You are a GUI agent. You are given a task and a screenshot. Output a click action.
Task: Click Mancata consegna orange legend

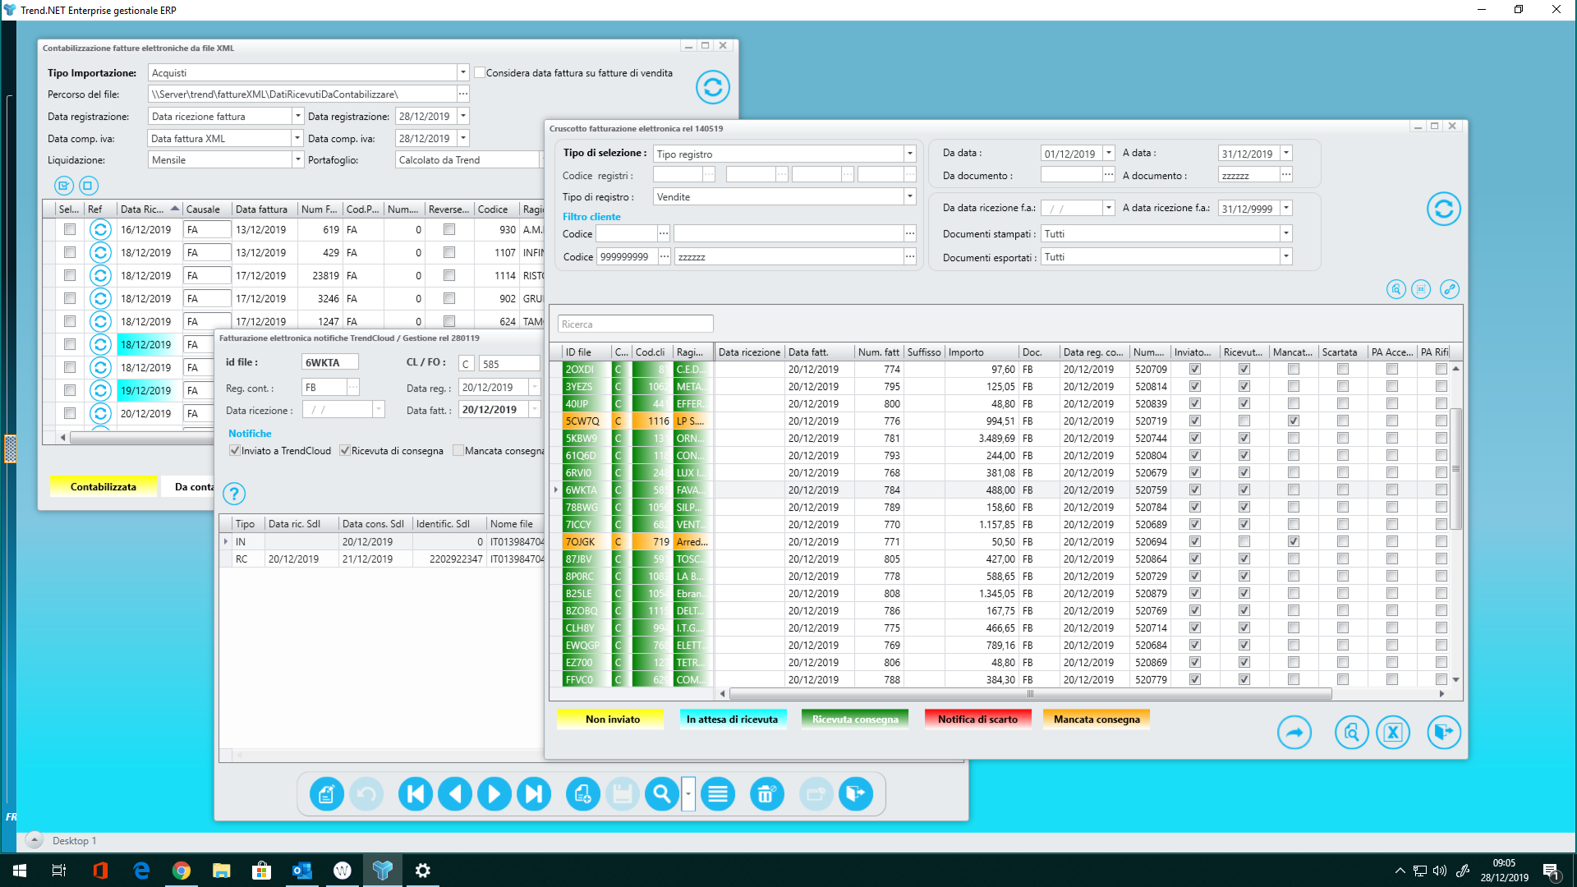point(1097,719)
